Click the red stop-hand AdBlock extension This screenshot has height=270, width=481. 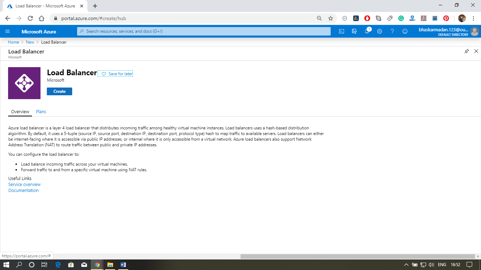(x=367, y=18)
